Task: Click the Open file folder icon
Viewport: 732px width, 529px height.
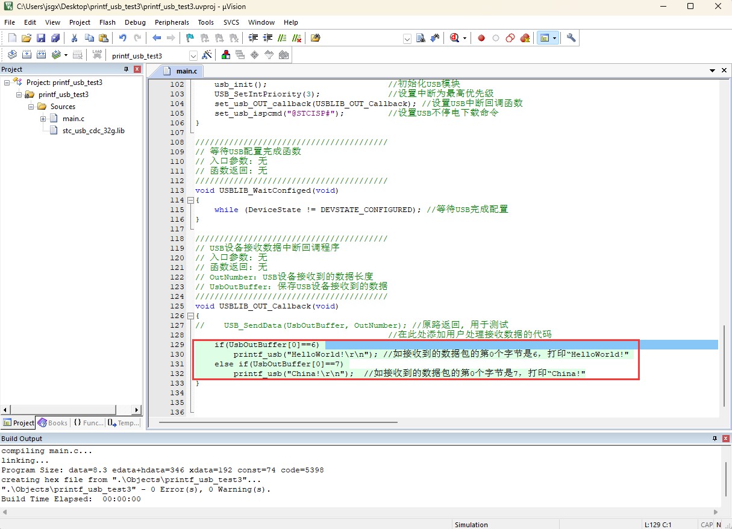Action: [x=27, y=38]
